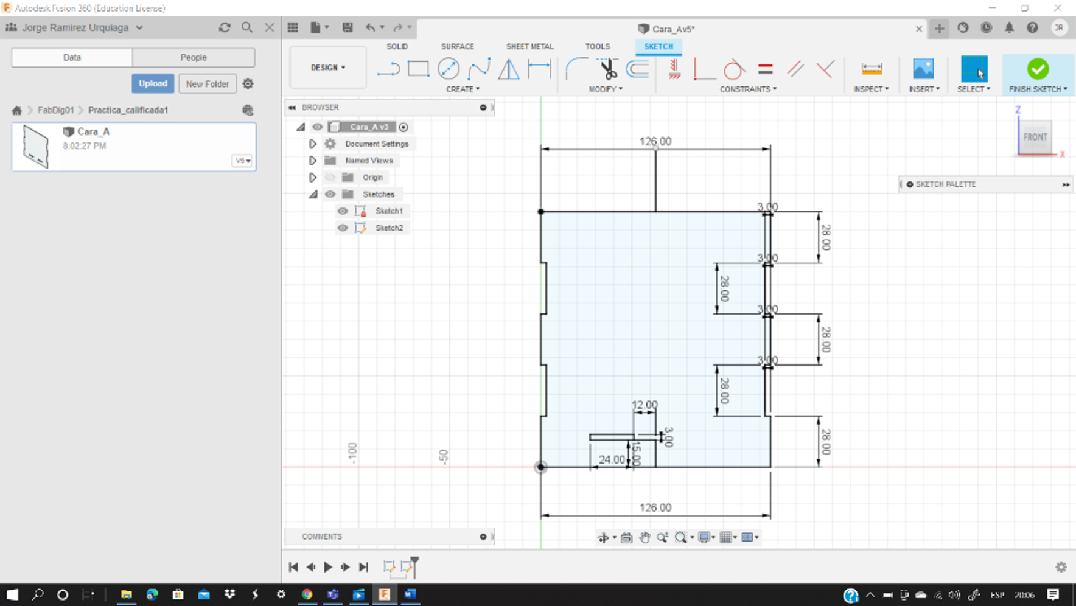Expand Document Settings node

tap(313, 144)
